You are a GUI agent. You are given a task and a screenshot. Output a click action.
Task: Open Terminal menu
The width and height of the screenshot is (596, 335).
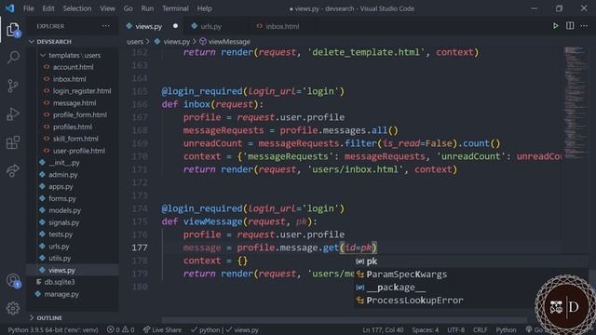(x=175, y=8)
